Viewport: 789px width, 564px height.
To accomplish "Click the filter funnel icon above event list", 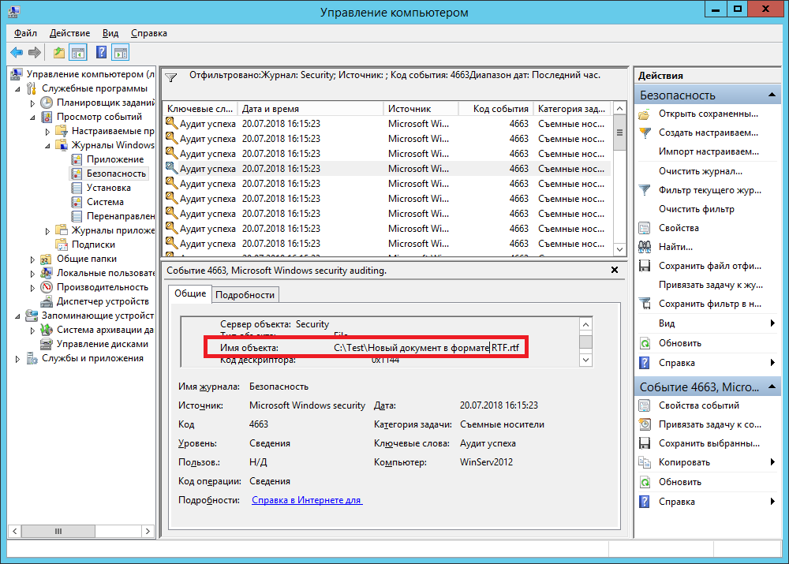I will tap(171, 78).
